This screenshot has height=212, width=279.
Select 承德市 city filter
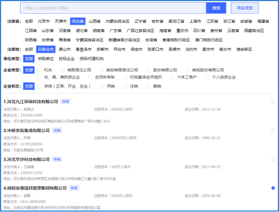pyautogui.click(x=174, y=49)
